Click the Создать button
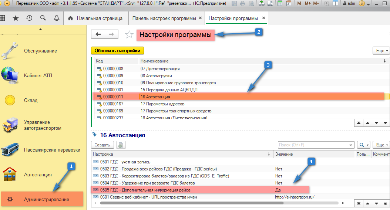 click(102, 145)
